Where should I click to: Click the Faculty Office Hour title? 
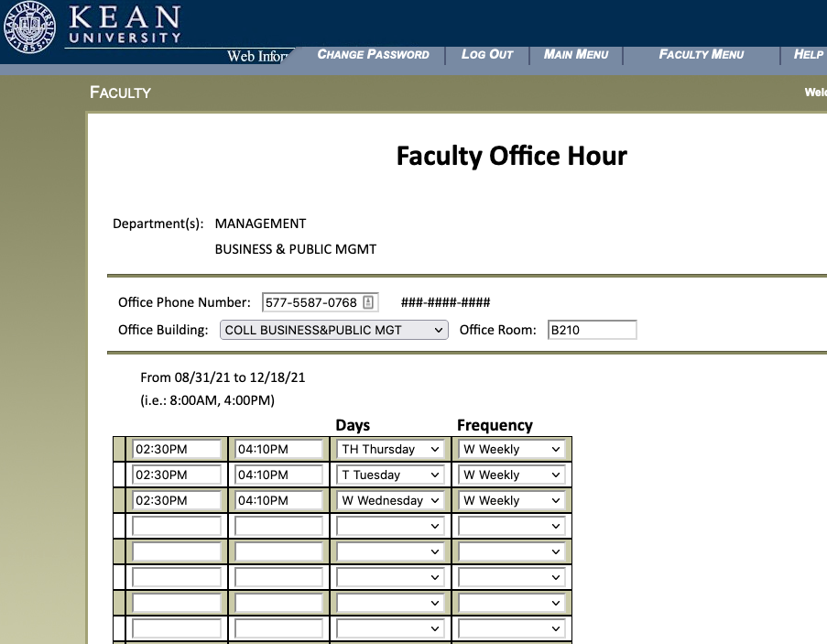[x=512, y=156]
